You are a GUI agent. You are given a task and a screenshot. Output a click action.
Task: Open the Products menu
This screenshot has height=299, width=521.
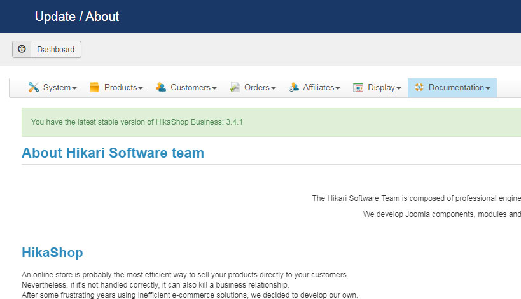coord(116,88)
